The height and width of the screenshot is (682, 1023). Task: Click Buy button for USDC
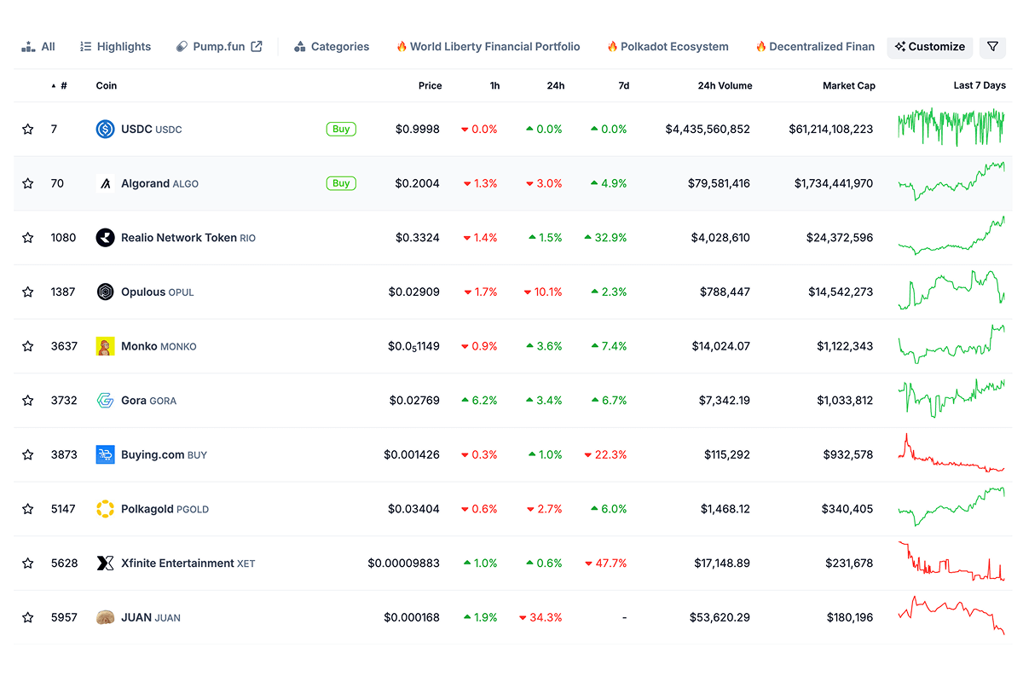click(341, 130)
